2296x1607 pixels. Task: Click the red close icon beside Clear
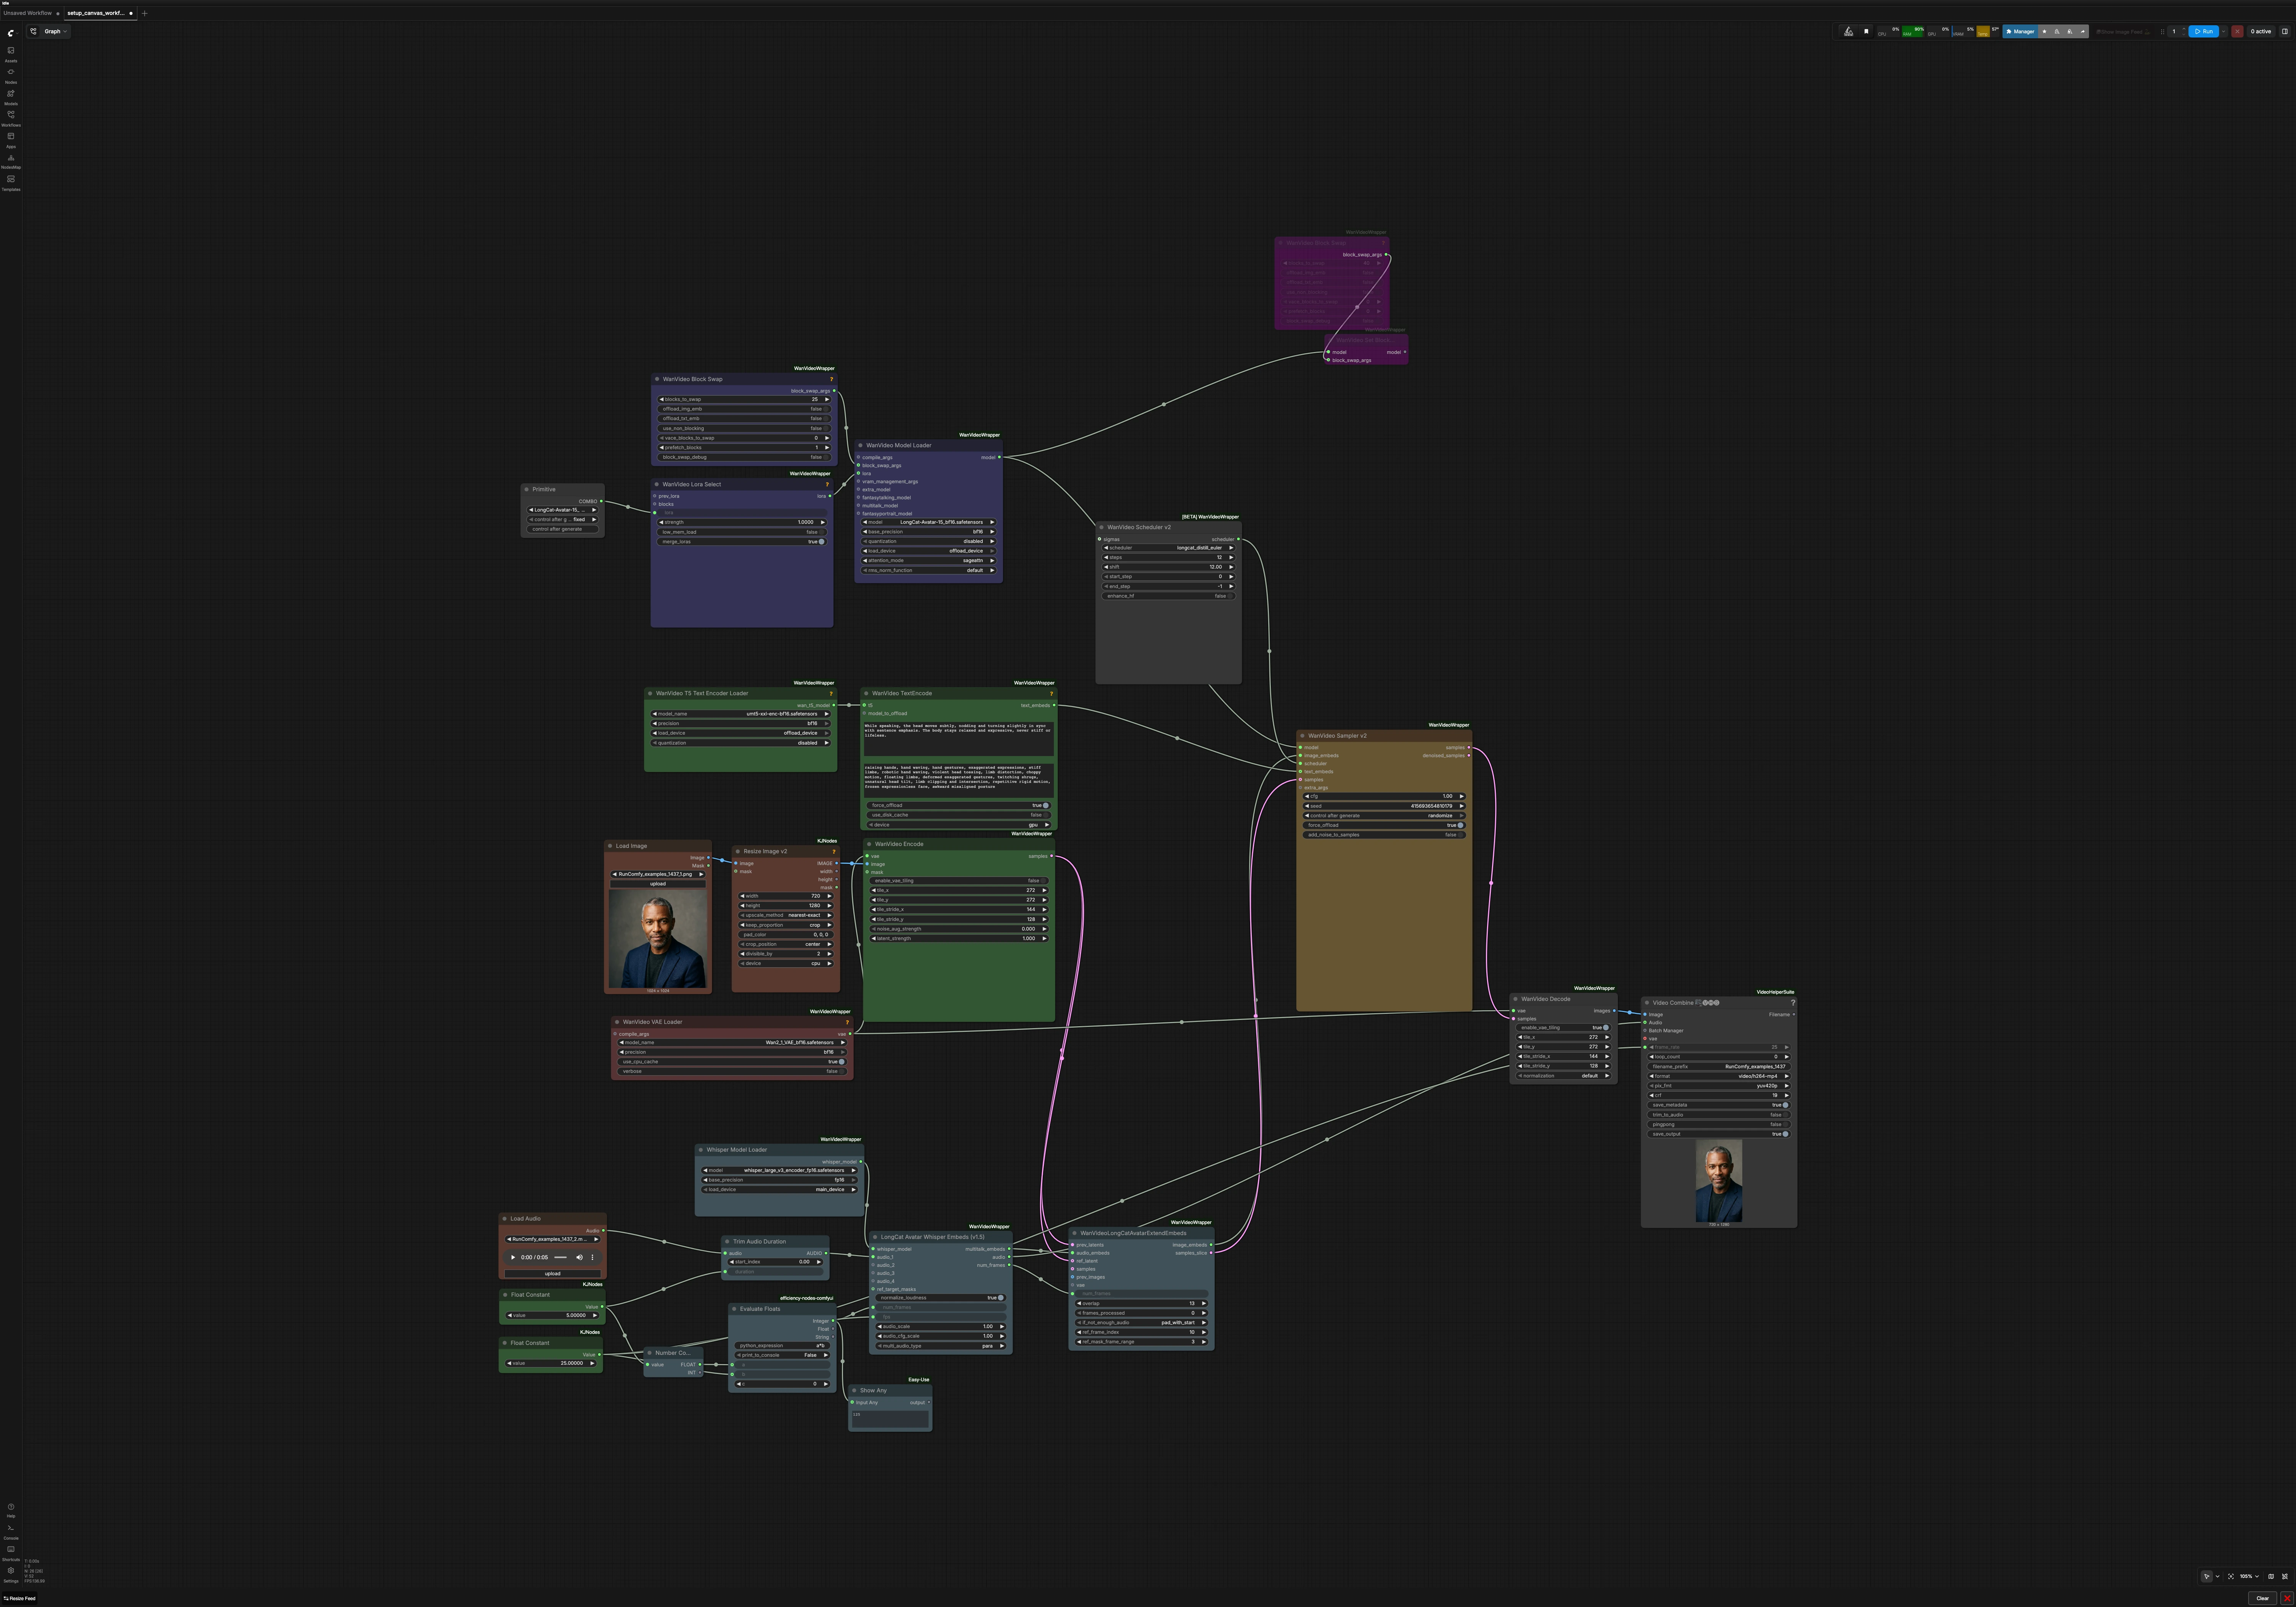pos(2287,1598)
